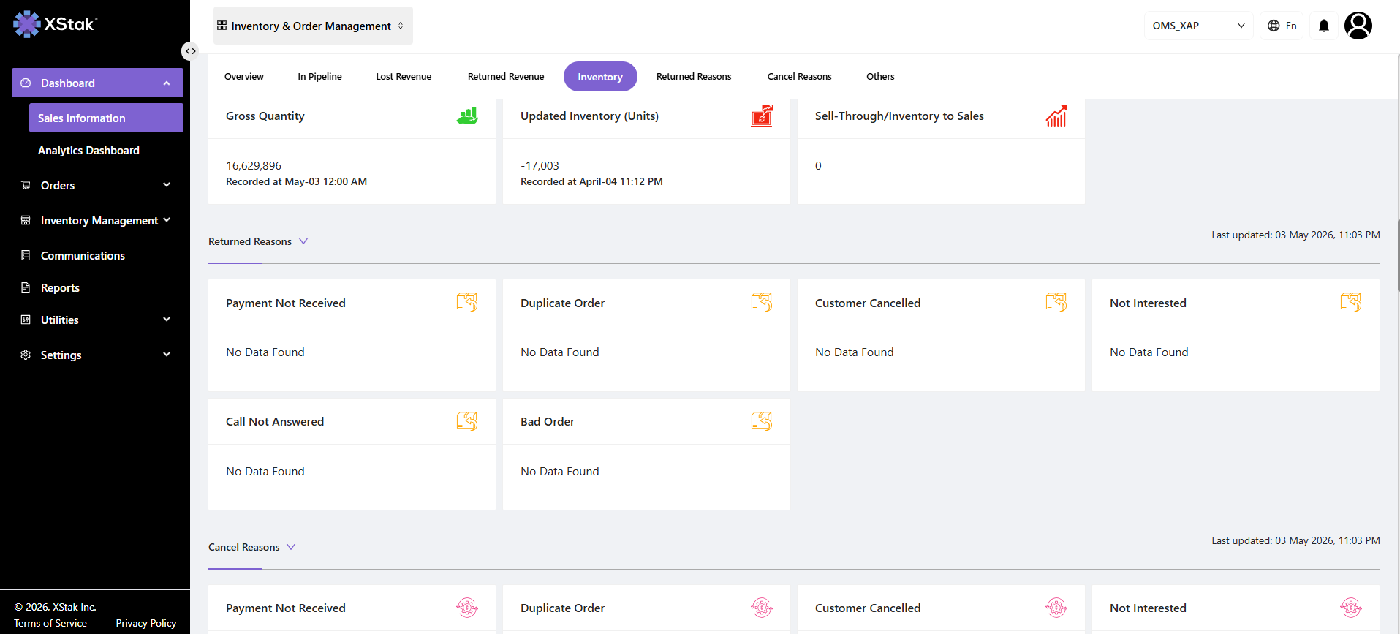The image size is (1400, 634).
Task: Open the Privacy Policy link
Action: (x=146, y=623)
